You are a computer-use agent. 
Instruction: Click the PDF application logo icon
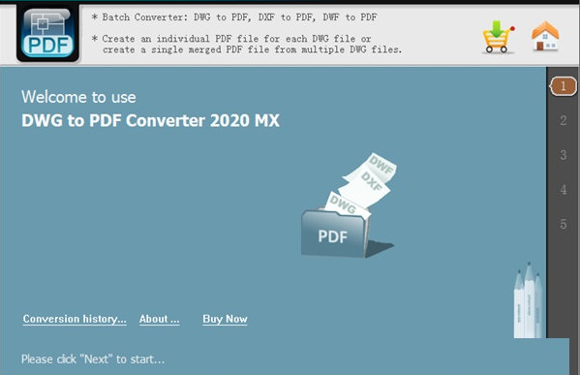tap(47, 33)
